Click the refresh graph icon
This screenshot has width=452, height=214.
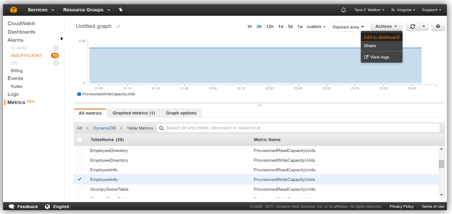412,27
